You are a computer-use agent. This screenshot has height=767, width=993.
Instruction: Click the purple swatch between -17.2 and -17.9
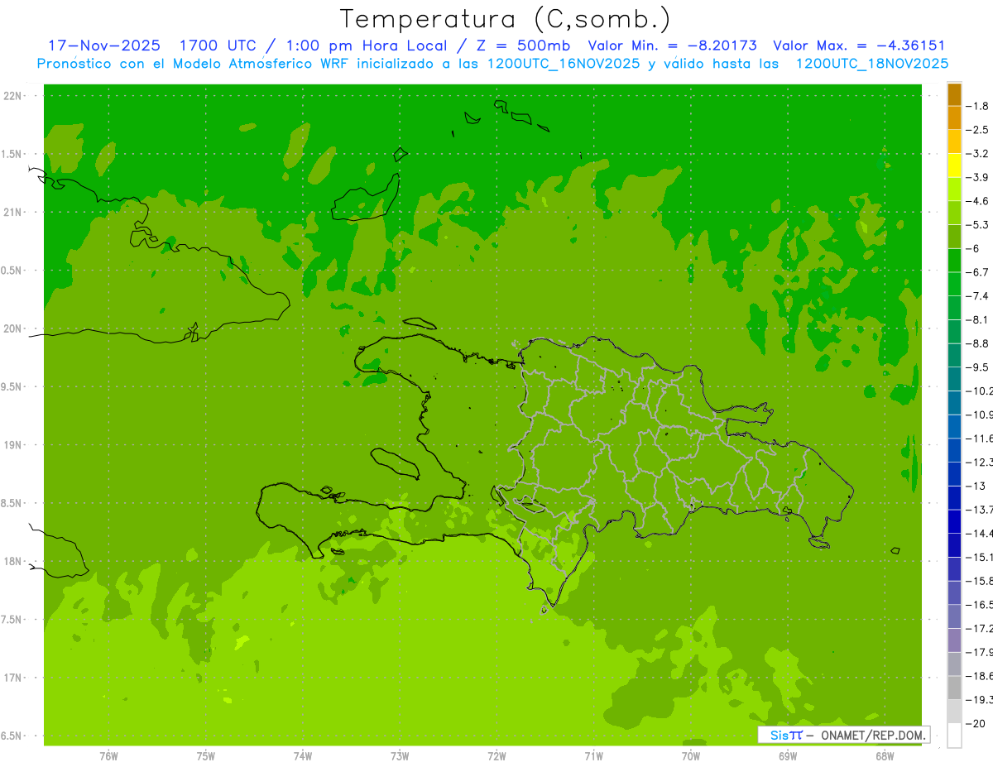[x=954, y=640]
